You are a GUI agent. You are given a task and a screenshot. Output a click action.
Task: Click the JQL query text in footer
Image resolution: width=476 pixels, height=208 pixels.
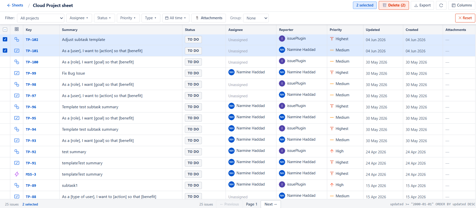tap(432, 204)
